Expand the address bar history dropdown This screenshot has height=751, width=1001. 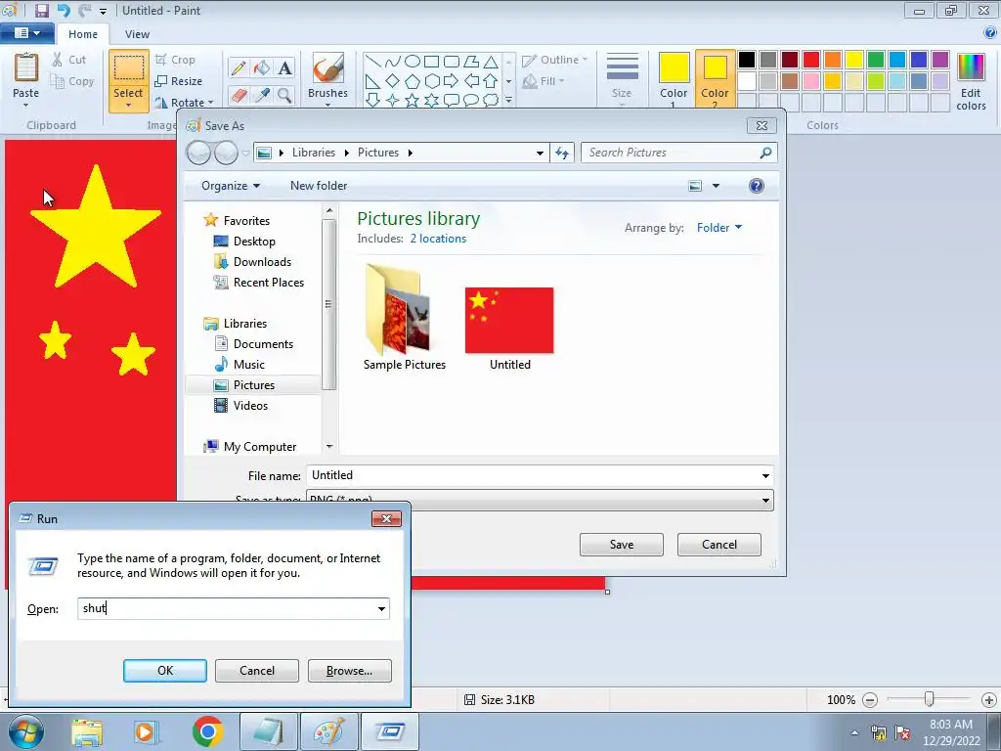click(540, 153)
